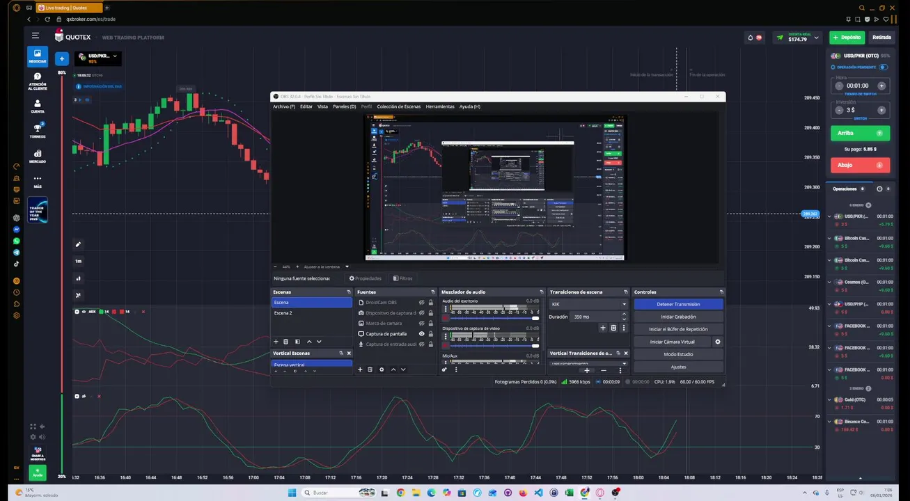Toggle visibility of Dispositivo de captura source
The width and height of the screenshot is (910, 501).
pos(421,313)
